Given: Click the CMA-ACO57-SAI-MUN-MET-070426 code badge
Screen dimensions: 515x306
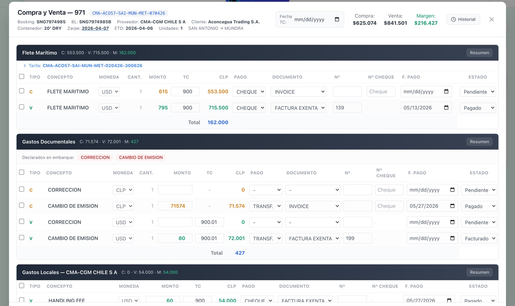Looking at the screenshot, I should (129, 13).
